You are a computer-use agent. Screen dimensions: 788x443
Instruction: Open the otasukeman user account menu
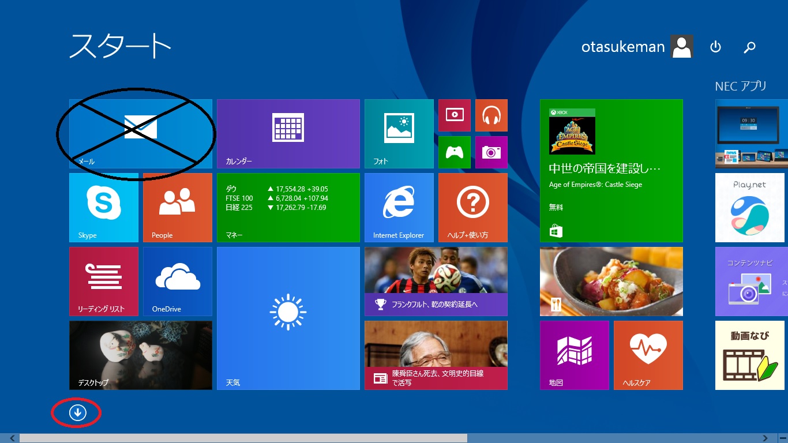(x=637, y=47)
